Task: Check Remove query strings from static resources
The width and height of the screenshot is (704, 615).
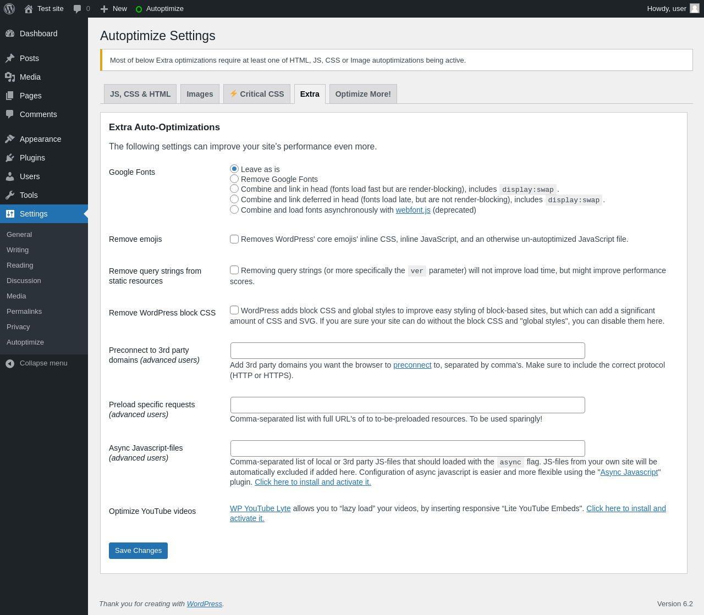Action: pos(234,270)
